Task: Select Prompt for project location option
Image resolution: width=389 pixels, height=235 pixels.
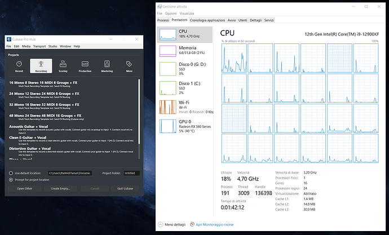Action: (11, 180)
